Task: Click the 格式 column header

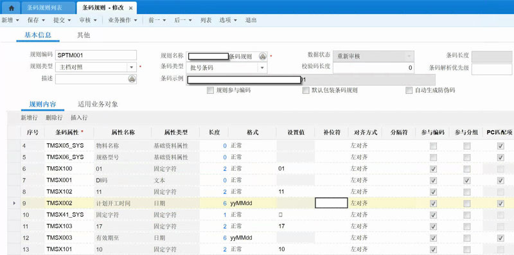Action: tap(253, 132)
